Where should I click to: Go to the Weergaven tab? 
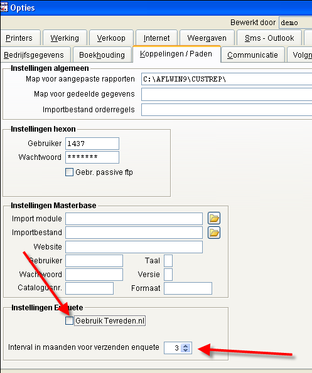[207, 38]
